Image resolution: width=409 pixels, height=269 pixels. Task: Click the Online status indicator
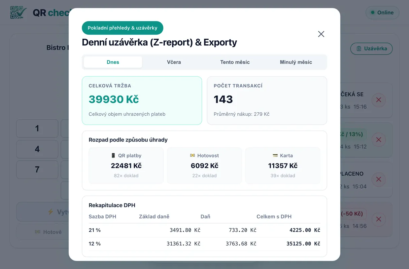(382, 12)
